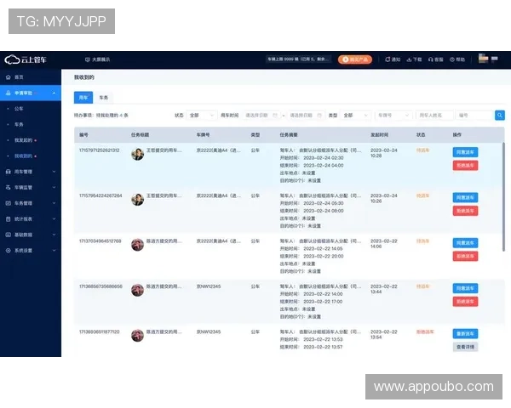Click the 发起时间 column header

pos(379,134)
